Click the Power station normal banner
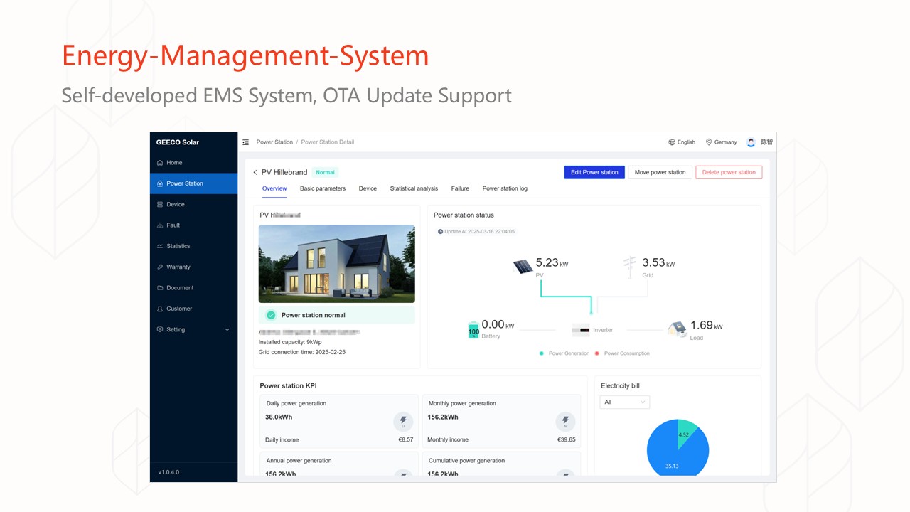The image size is (910, 512). [336, 315]
